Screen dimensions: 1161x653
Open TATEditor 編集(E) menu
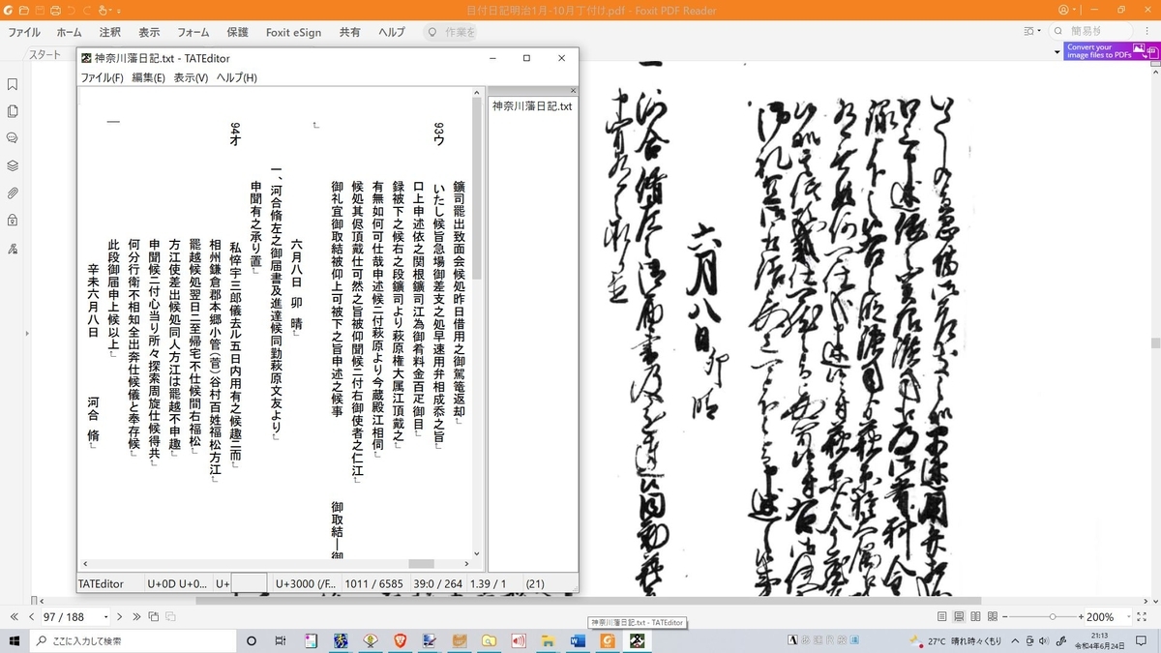(148, 77)
